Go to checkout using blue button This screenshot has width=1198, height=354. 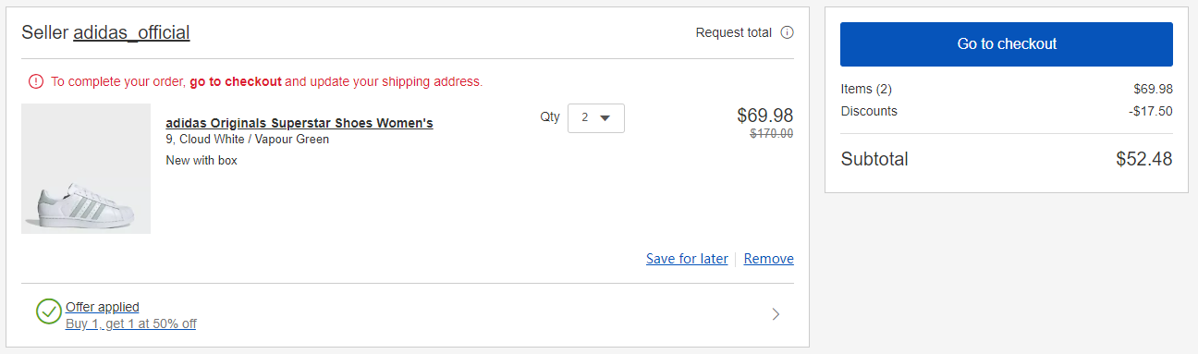coord(1007,44)
